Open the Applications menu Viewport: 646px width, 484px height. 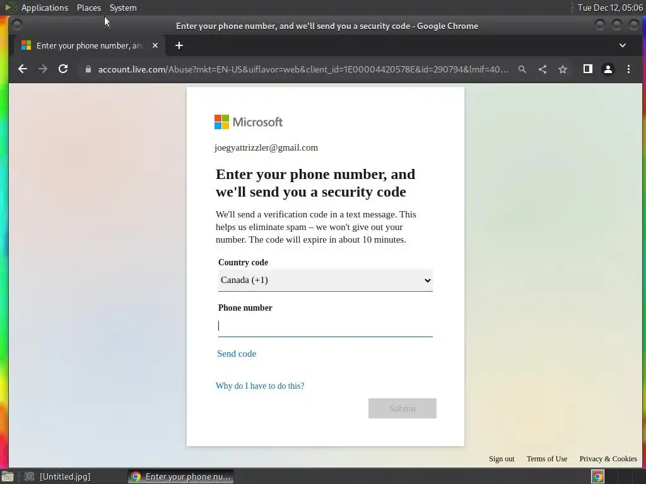(x=45, y=8)
